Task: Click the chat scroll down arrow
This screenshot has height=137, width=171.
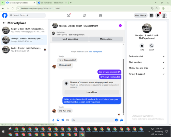Action: 123,115
